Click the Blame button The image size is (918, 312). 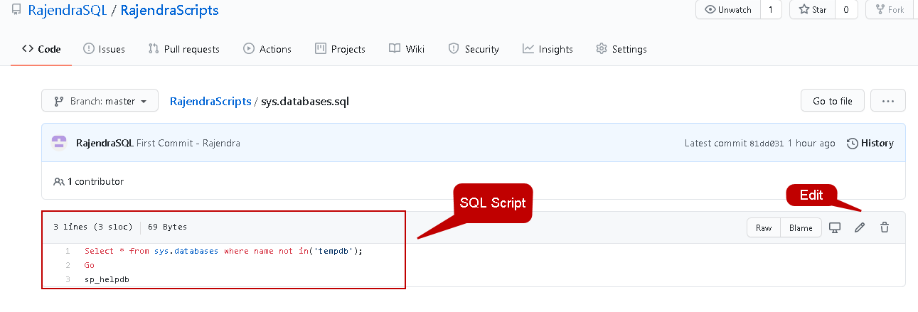(801, 227)
